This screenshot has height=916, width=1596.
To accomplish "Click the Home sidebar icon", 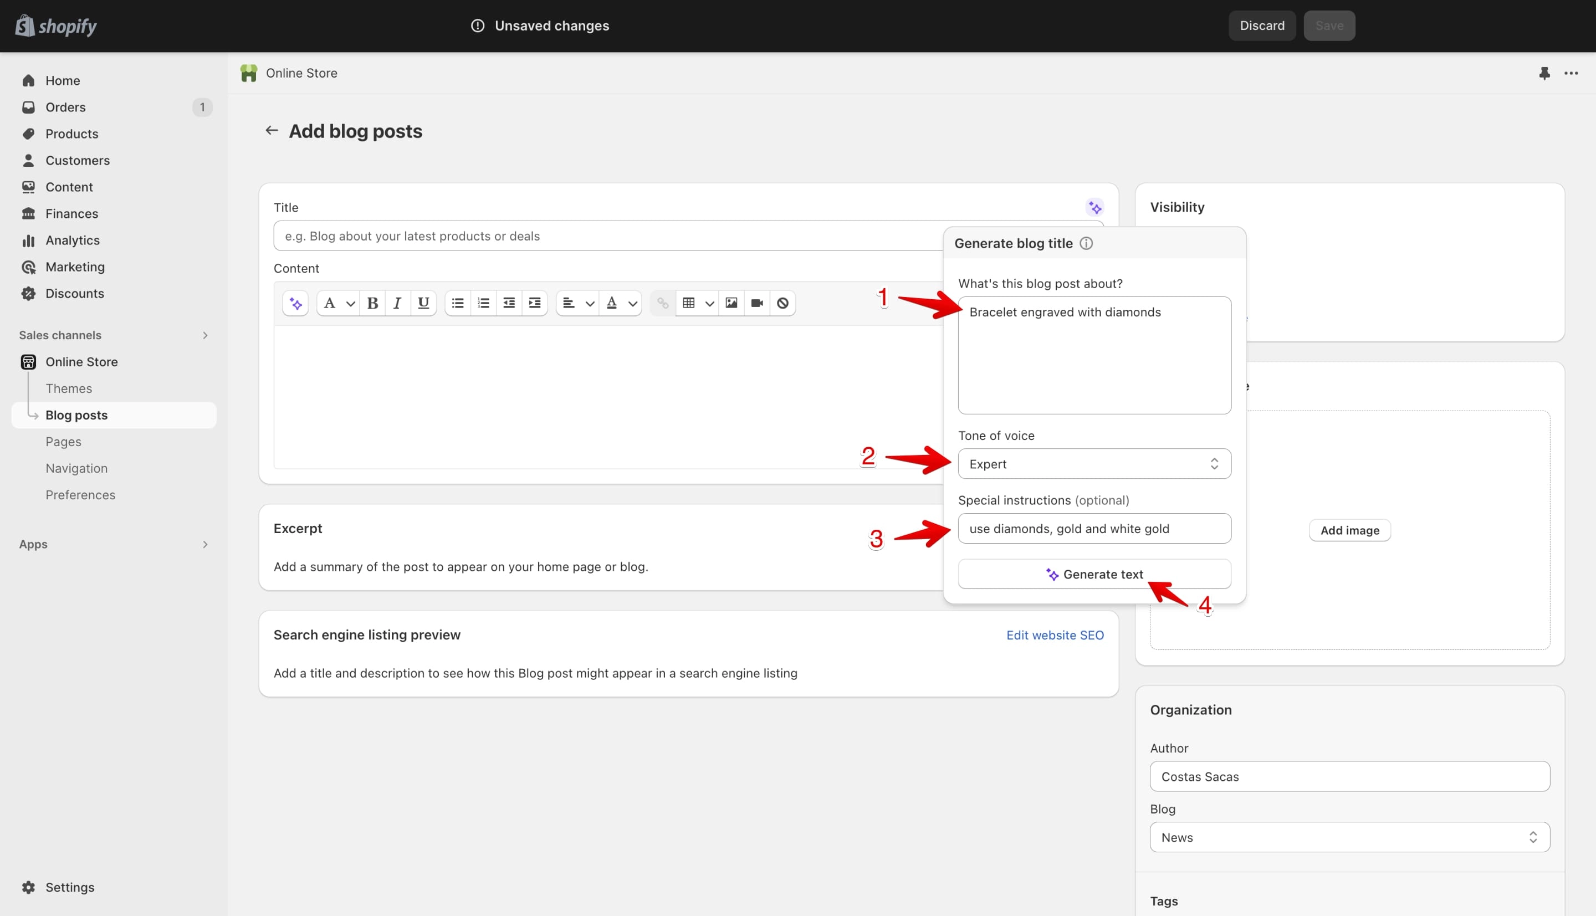I will (x=28, y=80).
